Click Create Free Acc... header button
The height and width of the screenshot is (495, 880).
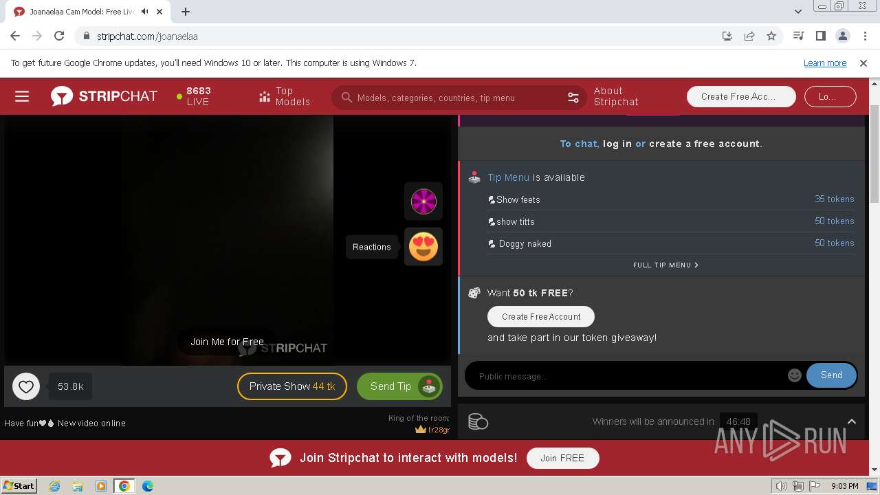(741, 96)
